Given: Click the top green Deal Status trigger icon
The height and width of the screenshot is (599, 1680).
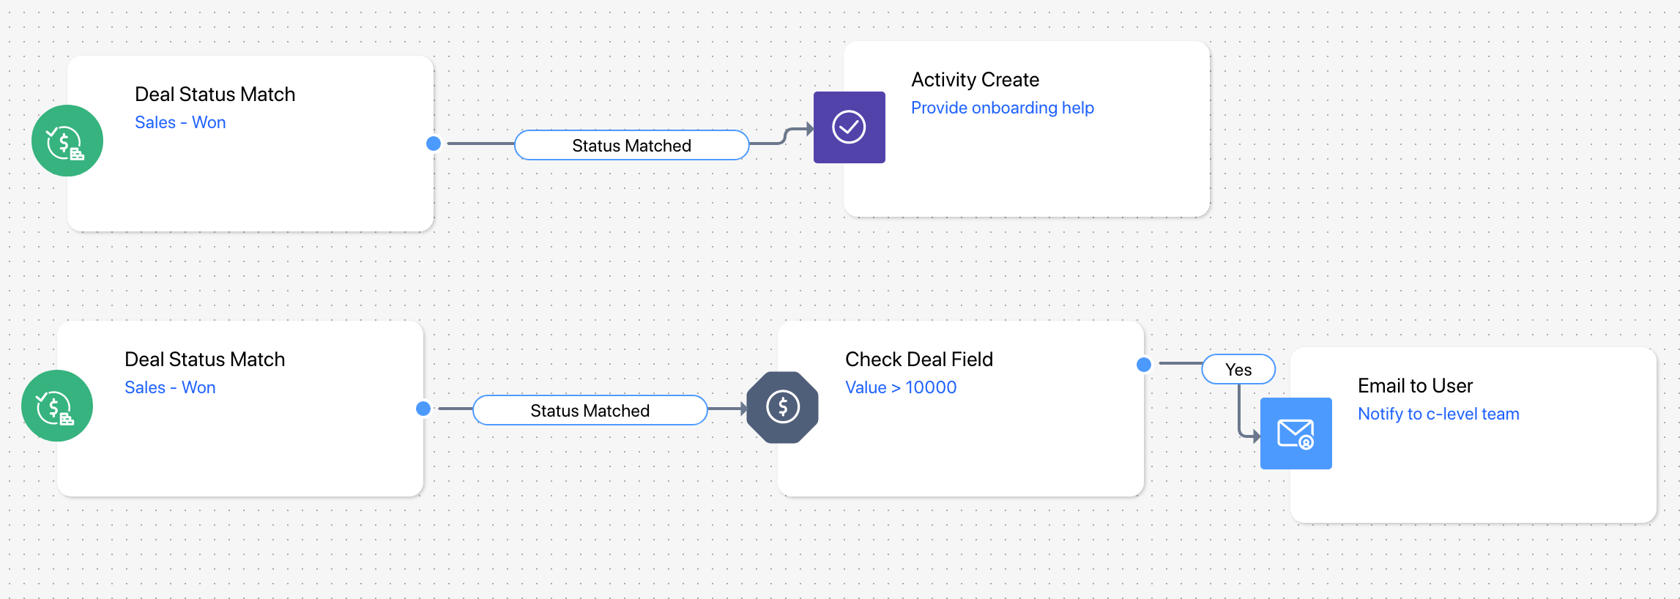Looking at the screenshot, I should 67,141.
